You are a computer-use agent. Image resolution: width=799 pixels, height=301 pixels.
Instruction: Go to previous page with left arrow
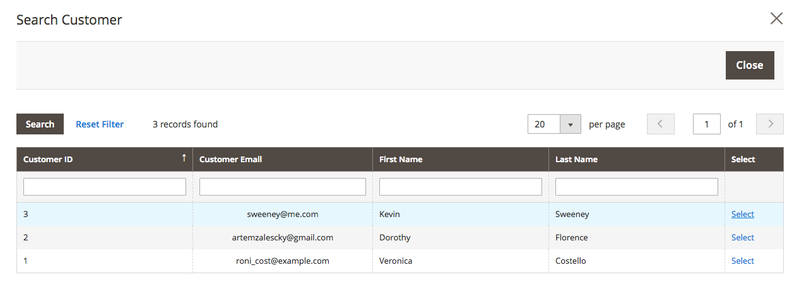point(661,124)
